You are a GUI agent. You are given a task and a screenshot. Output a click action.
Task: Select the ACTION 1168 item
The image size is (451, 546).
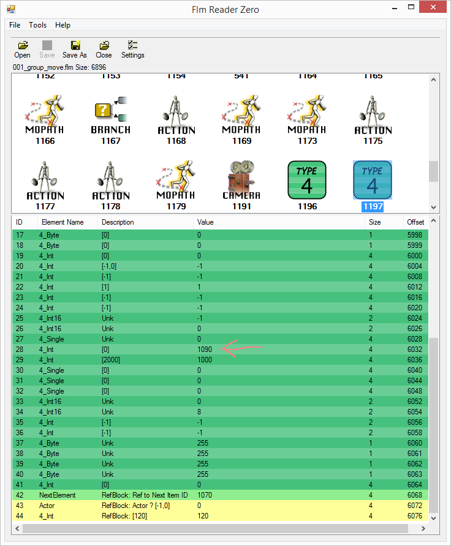[176, 120]
